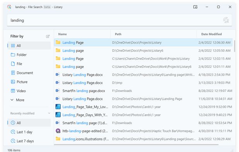Click the Last 7 days clock icon
The image size is (239, 152).
(x=13, y=141)
